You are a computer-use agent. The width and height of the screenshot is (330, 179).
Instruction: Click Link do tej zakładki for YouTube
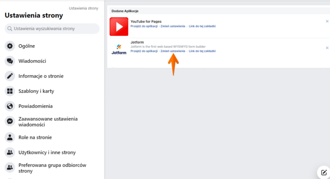pos(202,26)
